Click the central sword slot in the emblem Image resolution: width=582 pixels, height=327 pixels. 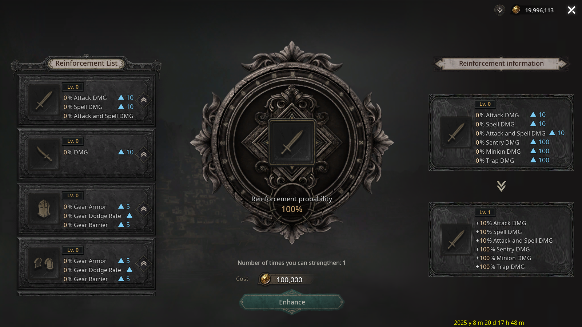292,142
